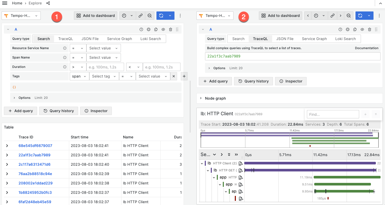Open trace 68e545df6679007 from the table
The width and height of the screenshot is (385, 205).
pyautogui.click(x=35, y=145)
